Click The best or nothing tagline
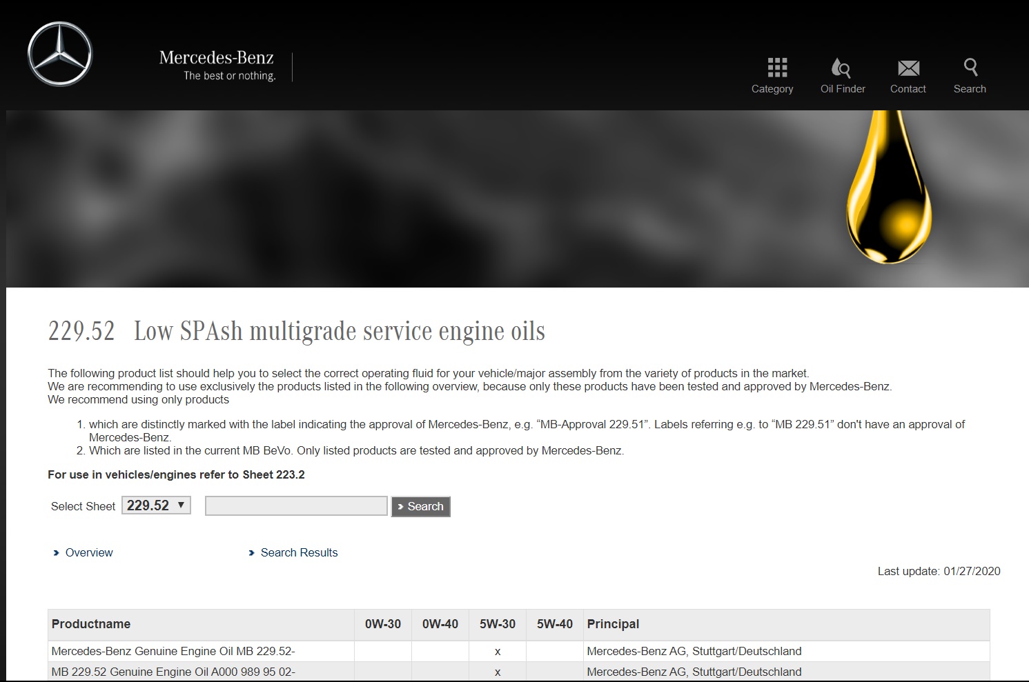Image resolution: width=1029 pixels, height=682 pixels. click(x=230, y=76)
